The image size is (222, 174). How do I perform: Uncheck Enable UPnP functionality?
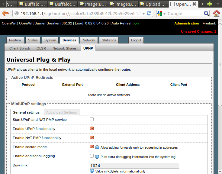point(92,128)
